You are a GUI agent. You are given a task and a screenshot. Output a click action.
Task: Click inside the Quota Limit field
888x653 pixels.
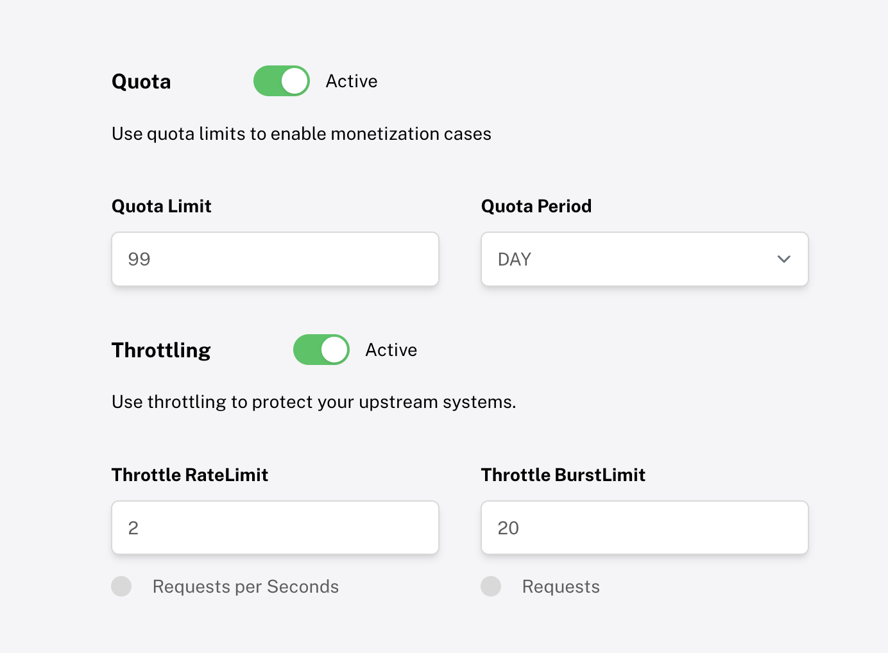point(275,259)
